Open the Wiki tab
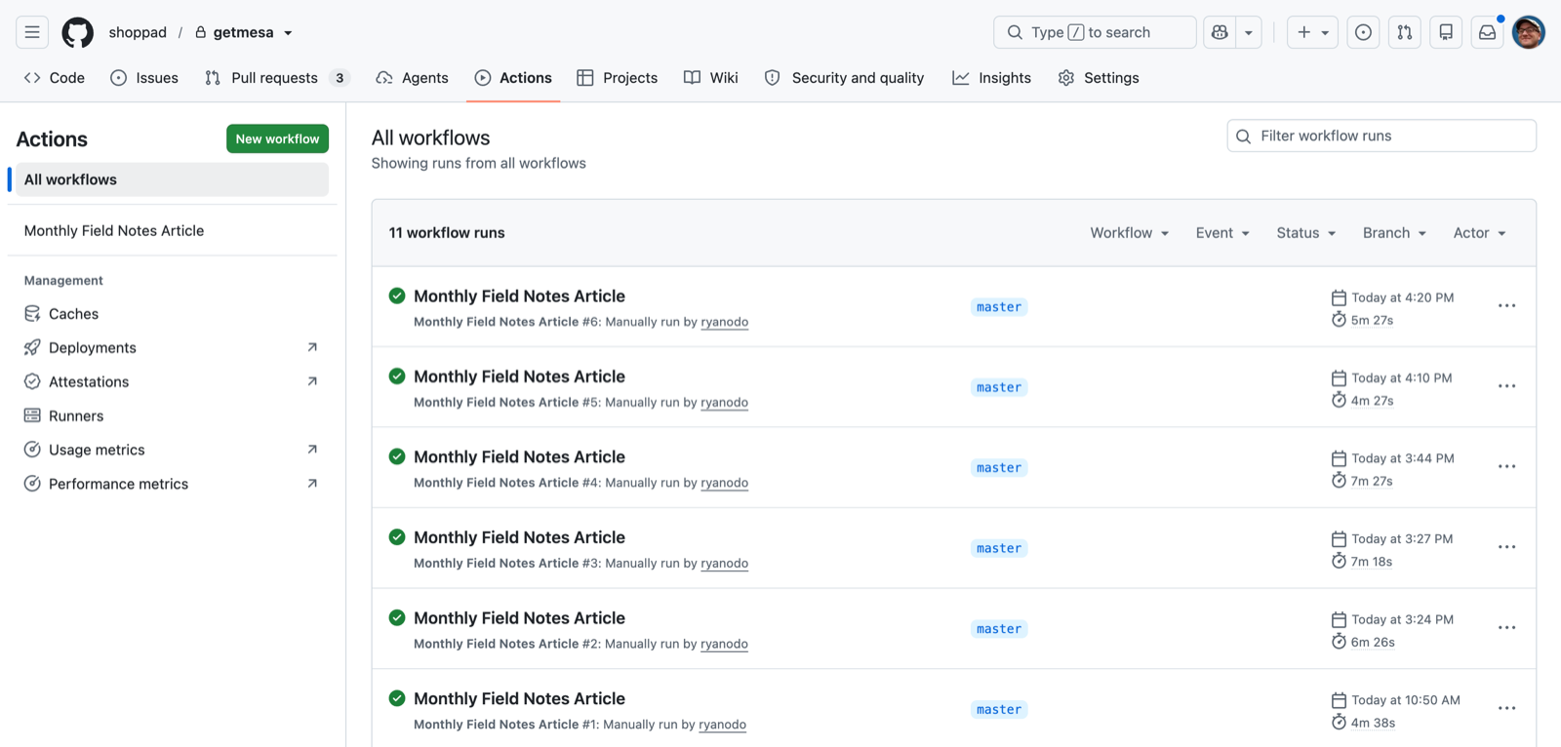This screenshot has width=1561, height=747. [x=711, y=78]
